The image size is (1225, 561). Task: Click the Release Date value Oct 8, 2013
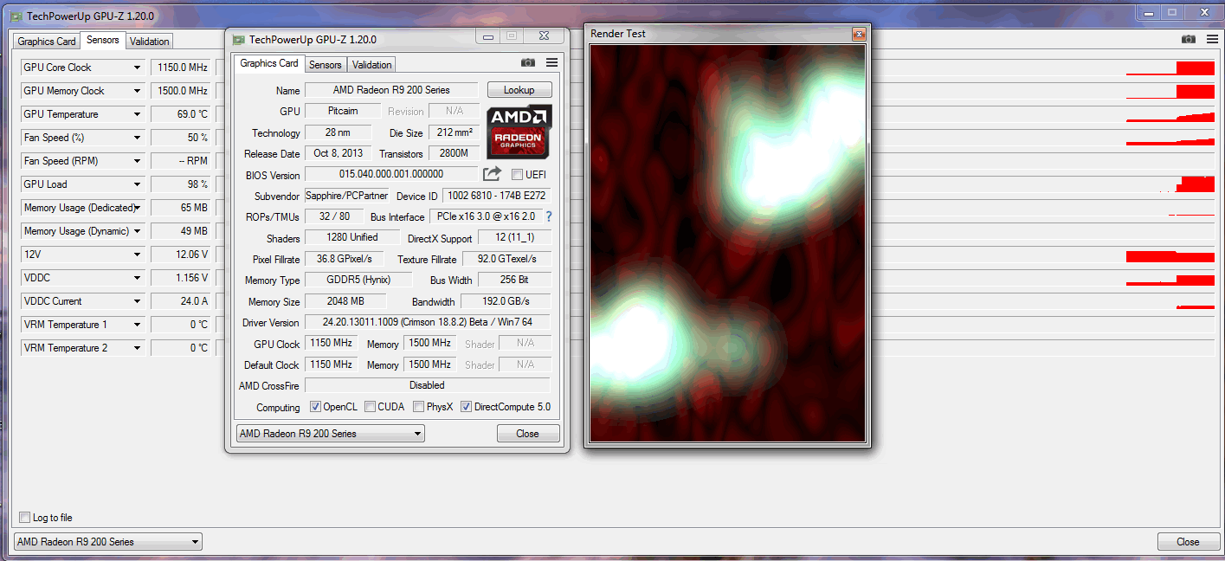(338, 153)
